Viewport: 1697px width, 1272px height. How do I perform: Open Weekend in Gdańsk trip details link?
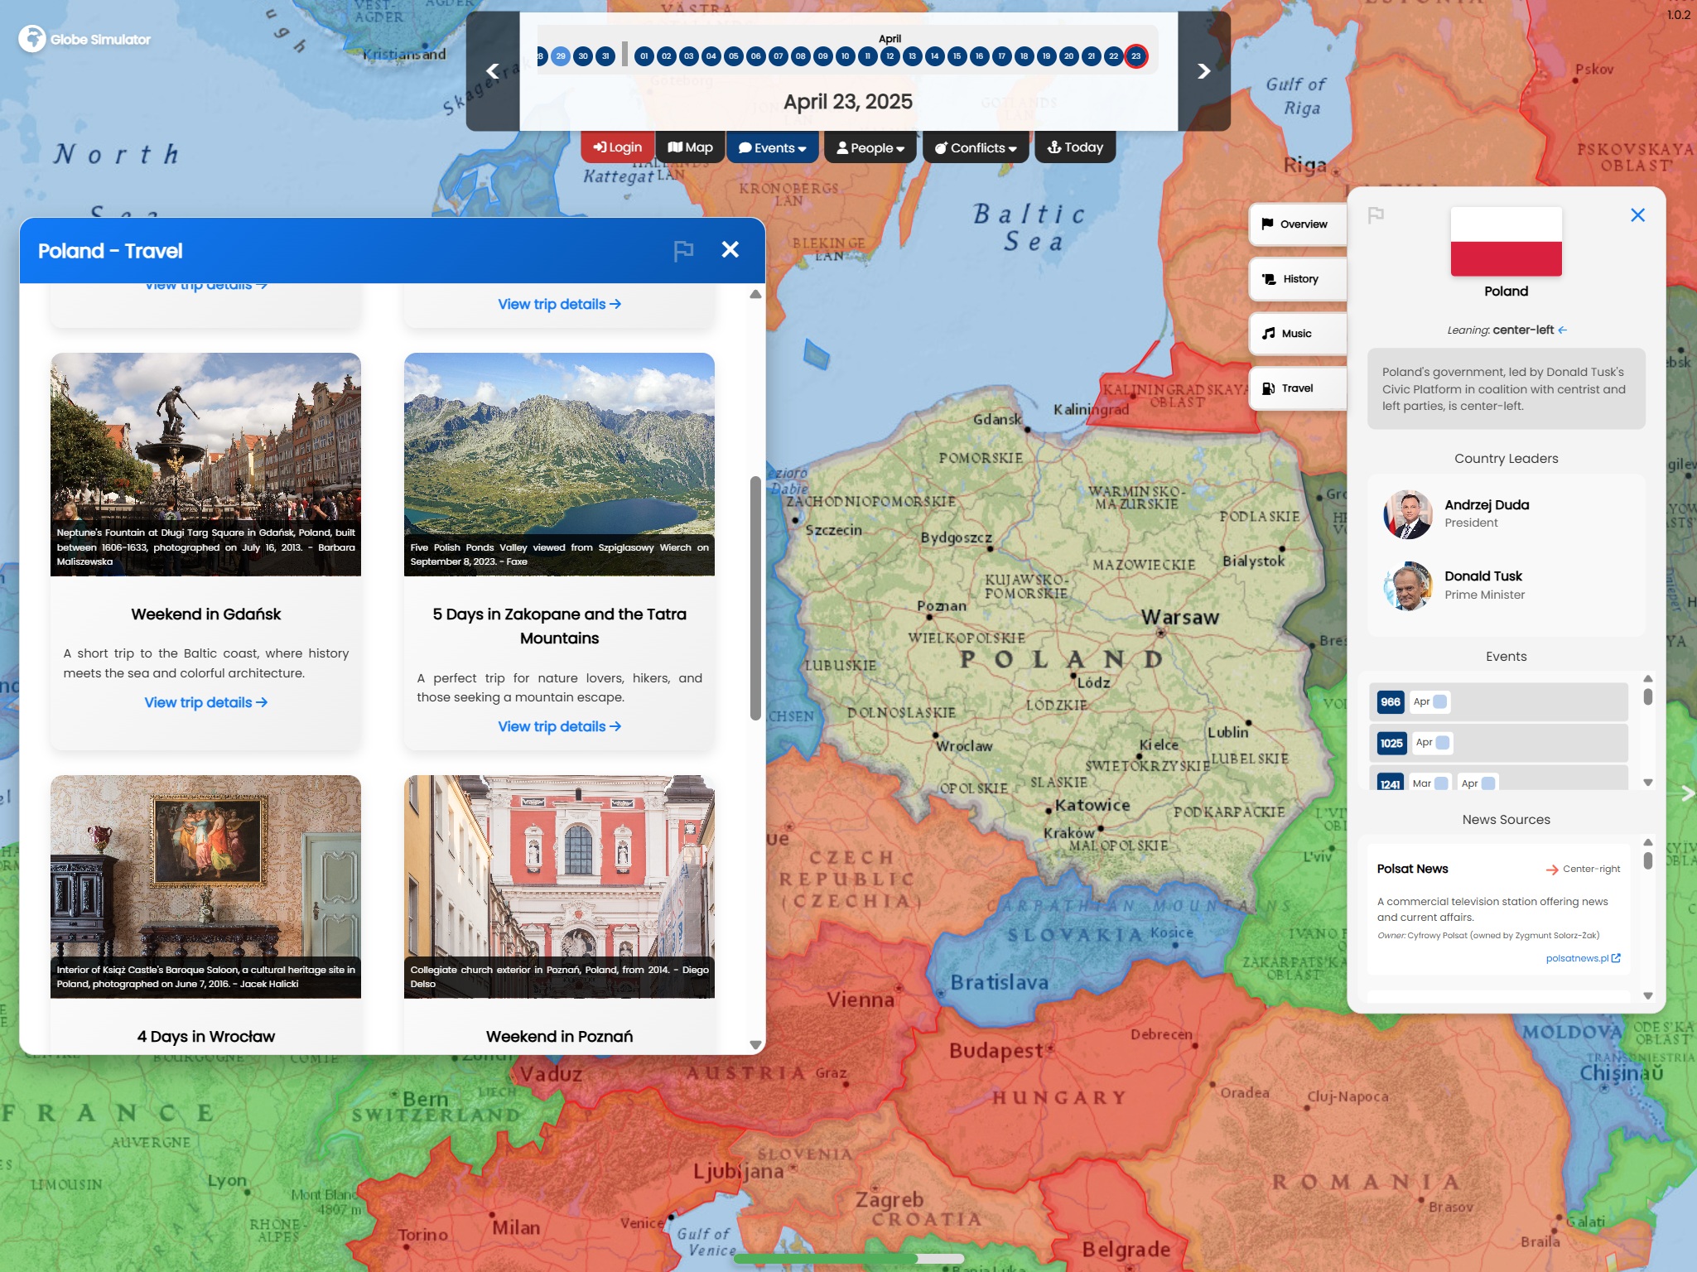click(x=205, y=702)
